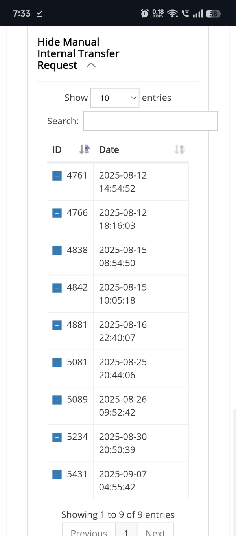The height and width of the screenshot is (536, 236).
Task: Click plus icon beside ID 5234
Action: click(x=57, y=437)
